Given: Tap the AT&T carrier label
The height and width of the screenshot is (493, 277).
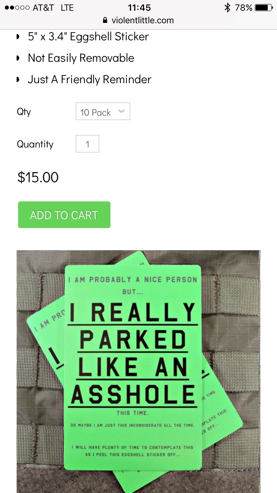Looking at the screenshot, I should coord(43,8).
